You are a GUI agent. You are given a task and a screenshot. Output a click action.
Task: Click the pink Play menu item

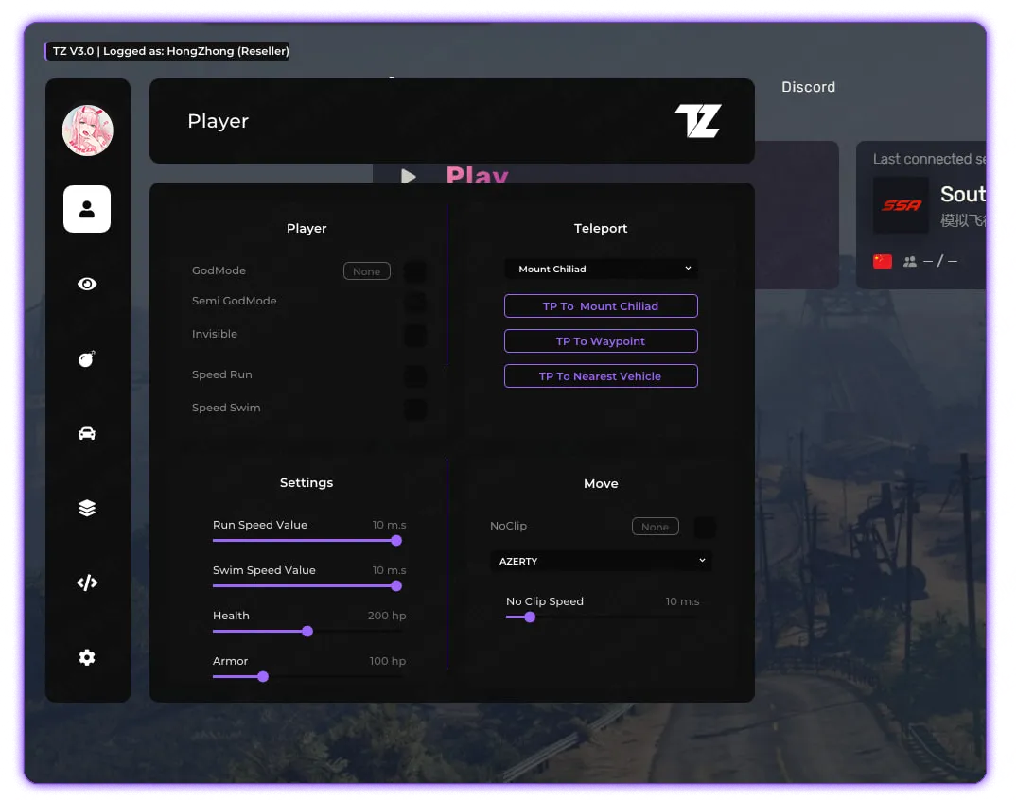(x=477, y=175)
